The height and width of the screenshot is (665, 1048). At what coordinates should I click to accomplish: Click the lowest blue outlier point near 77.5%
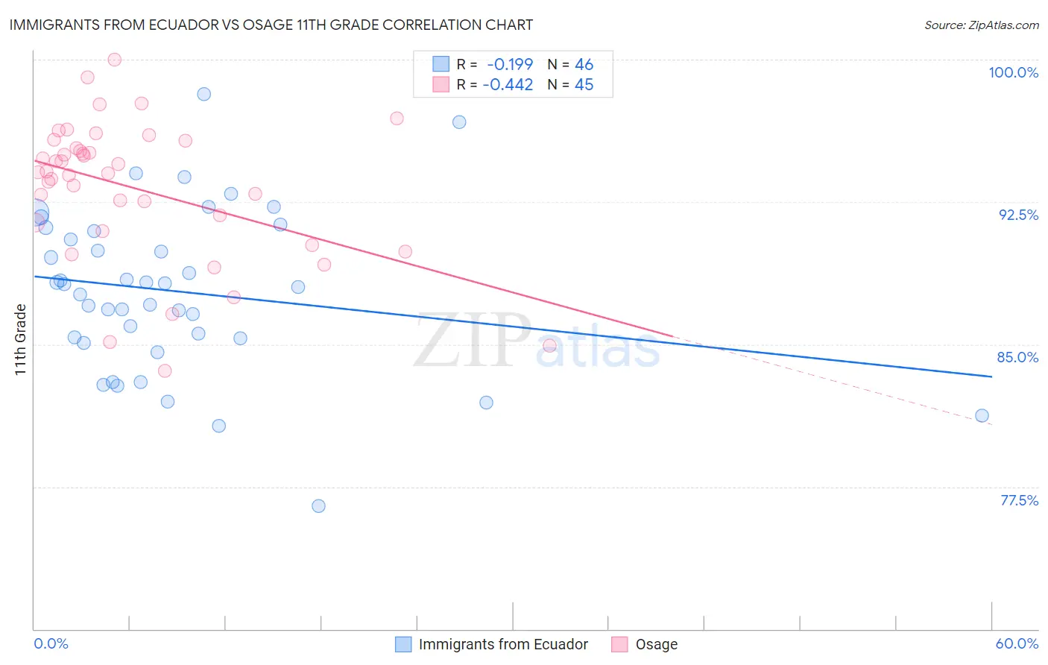tap(318, 505)
